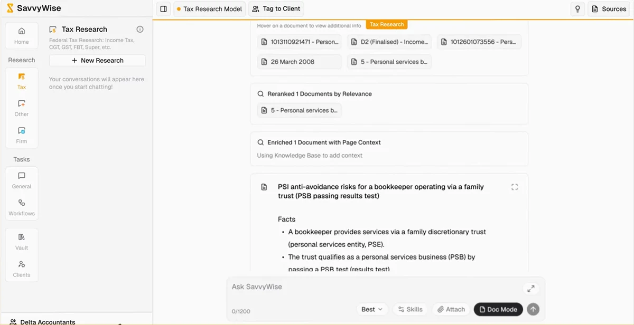634x325 pixels.
Task: Open Firm research section
Action: point(22,135)
